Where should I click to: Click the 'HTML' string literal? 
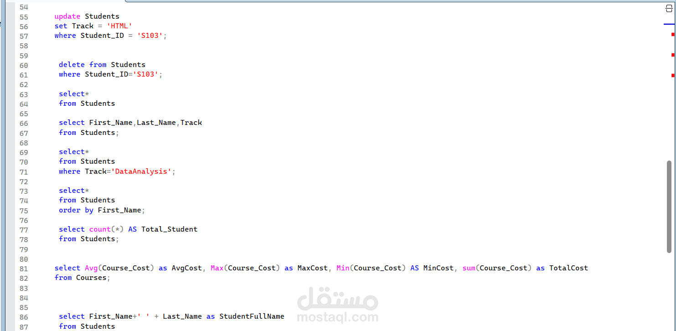119,26
